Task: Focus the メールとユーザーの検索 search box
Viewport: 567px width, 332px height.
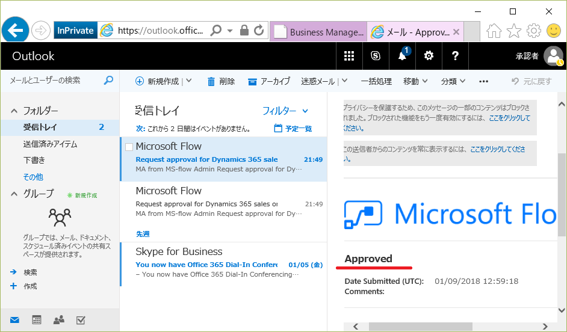Action: click(54, 80)
